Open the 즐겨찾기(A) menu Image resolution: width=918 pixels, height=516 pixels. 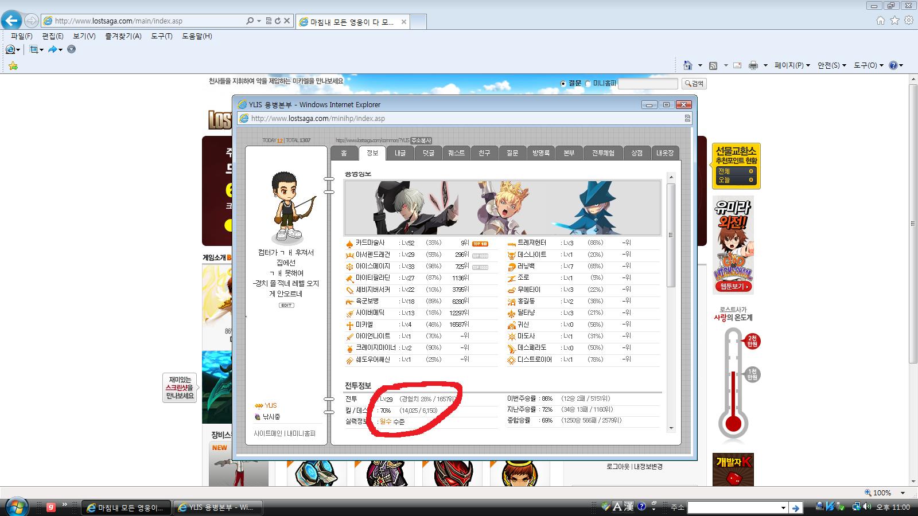tap(123, 36)
